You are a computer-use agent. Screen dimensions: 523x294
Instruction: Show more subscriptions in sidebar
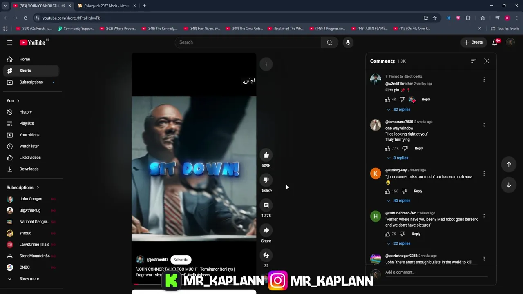pyautogui.click(x=29, y=279)
